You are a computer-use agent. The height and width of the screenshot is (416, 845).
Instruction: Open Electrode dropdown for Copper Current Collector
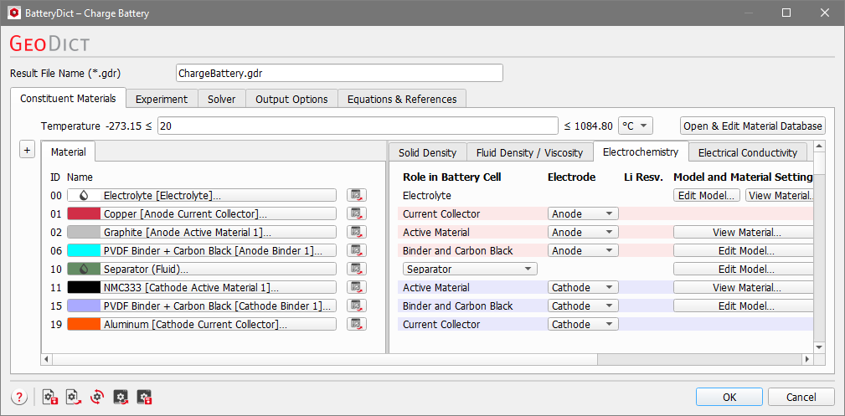pos(583,214)
